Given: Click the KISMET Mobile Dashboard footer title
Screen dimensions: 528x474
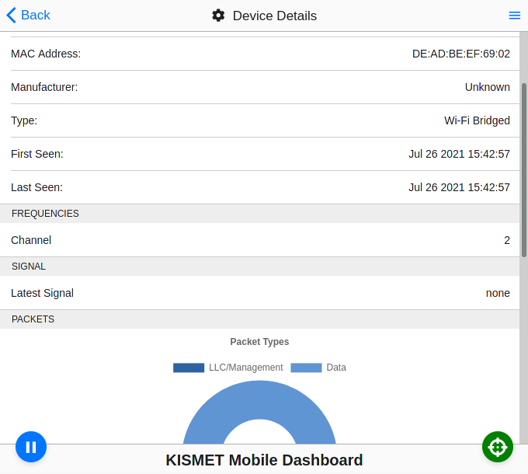Looking at the screenshot, I should point(264,460).
